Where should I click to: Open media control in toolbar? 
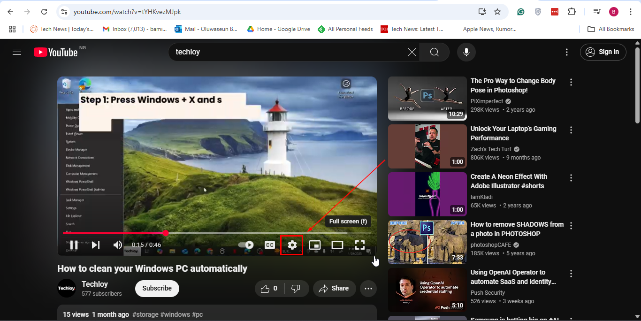pyautogui.click(x=597, y=12)
